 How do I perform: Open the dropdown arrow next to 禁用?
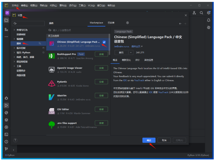point(131,52)
